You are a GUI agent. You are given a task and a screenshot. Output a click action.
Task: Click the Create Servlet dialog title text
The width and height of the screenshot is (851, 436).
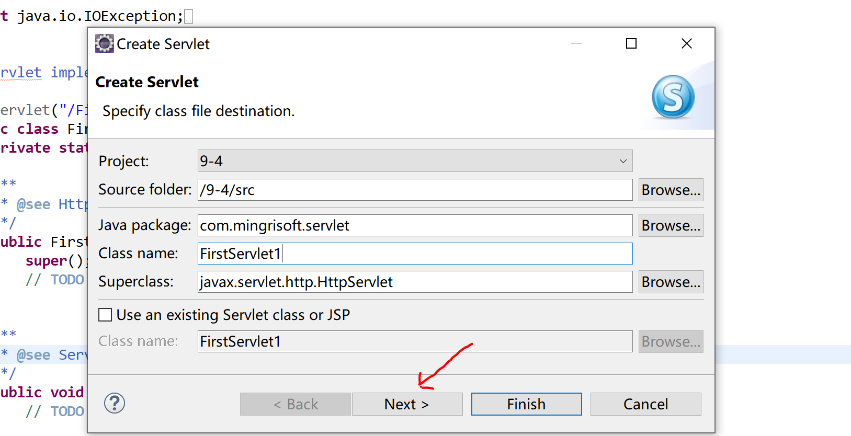pyautogui.click(x=163, y=44)
